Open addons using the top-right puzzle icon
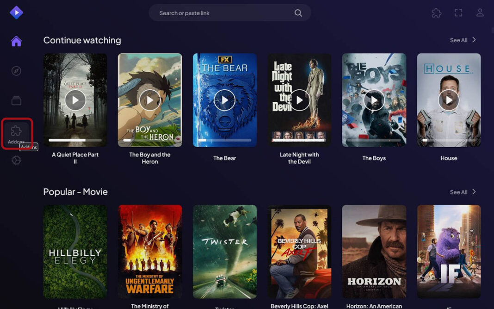 tap(436, 12)
